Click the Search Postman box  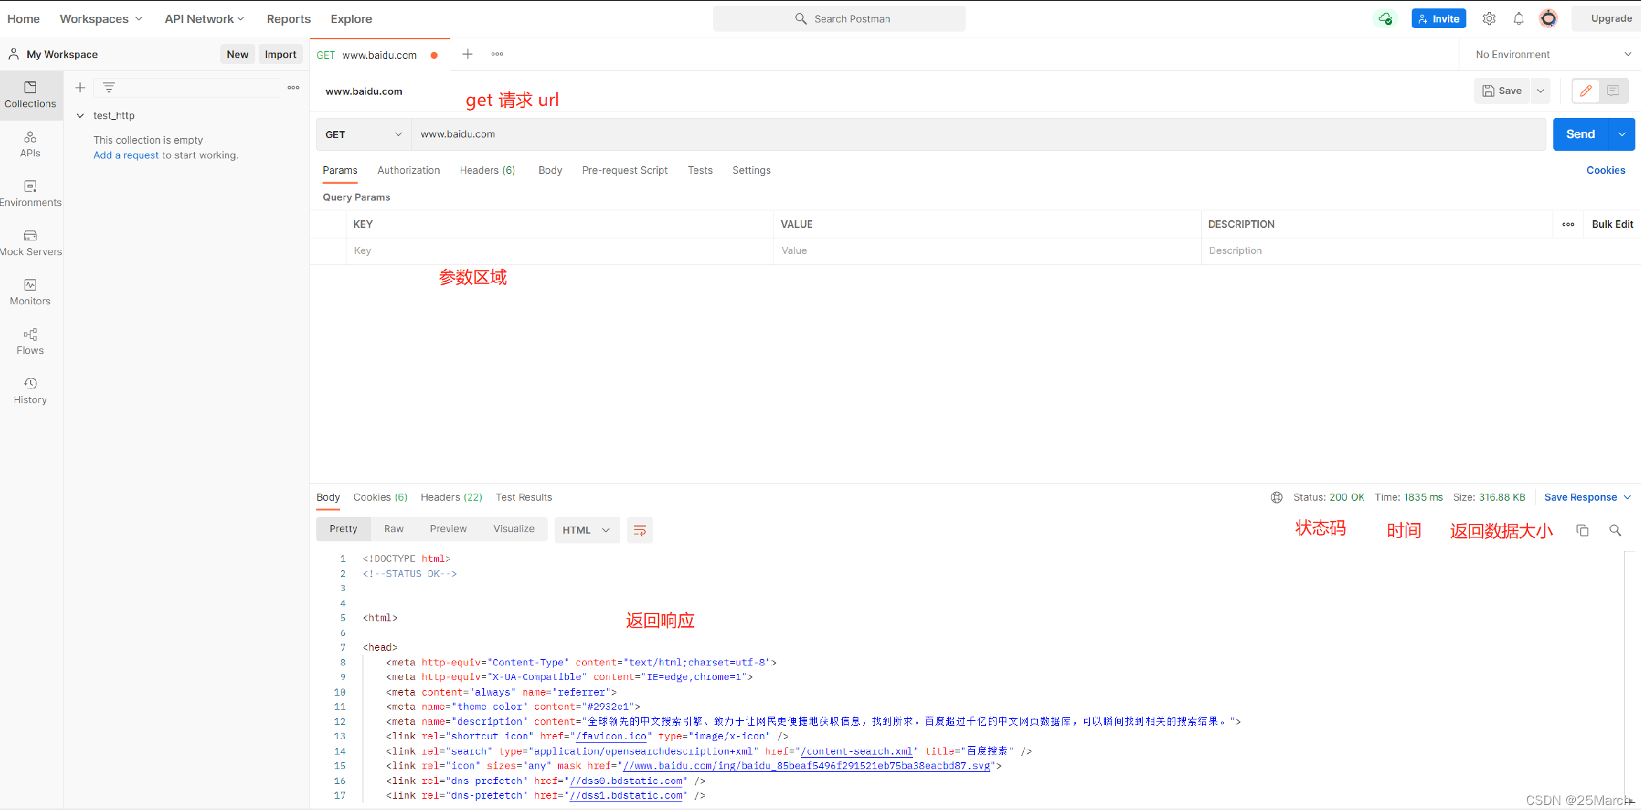coord(839,19)
